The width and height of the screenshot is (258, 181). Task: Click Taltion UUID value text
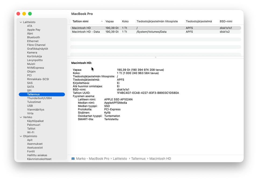click(148, 93)
